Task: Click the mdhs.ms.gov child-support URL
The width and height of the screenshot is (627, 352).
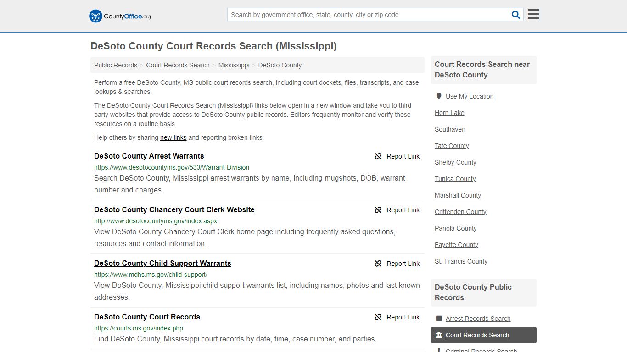Action: coord(151,275)
